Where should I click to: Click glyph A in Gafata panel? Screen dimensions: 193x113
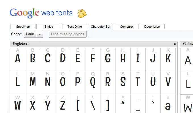pyautogui.click(x=187, y=59)
